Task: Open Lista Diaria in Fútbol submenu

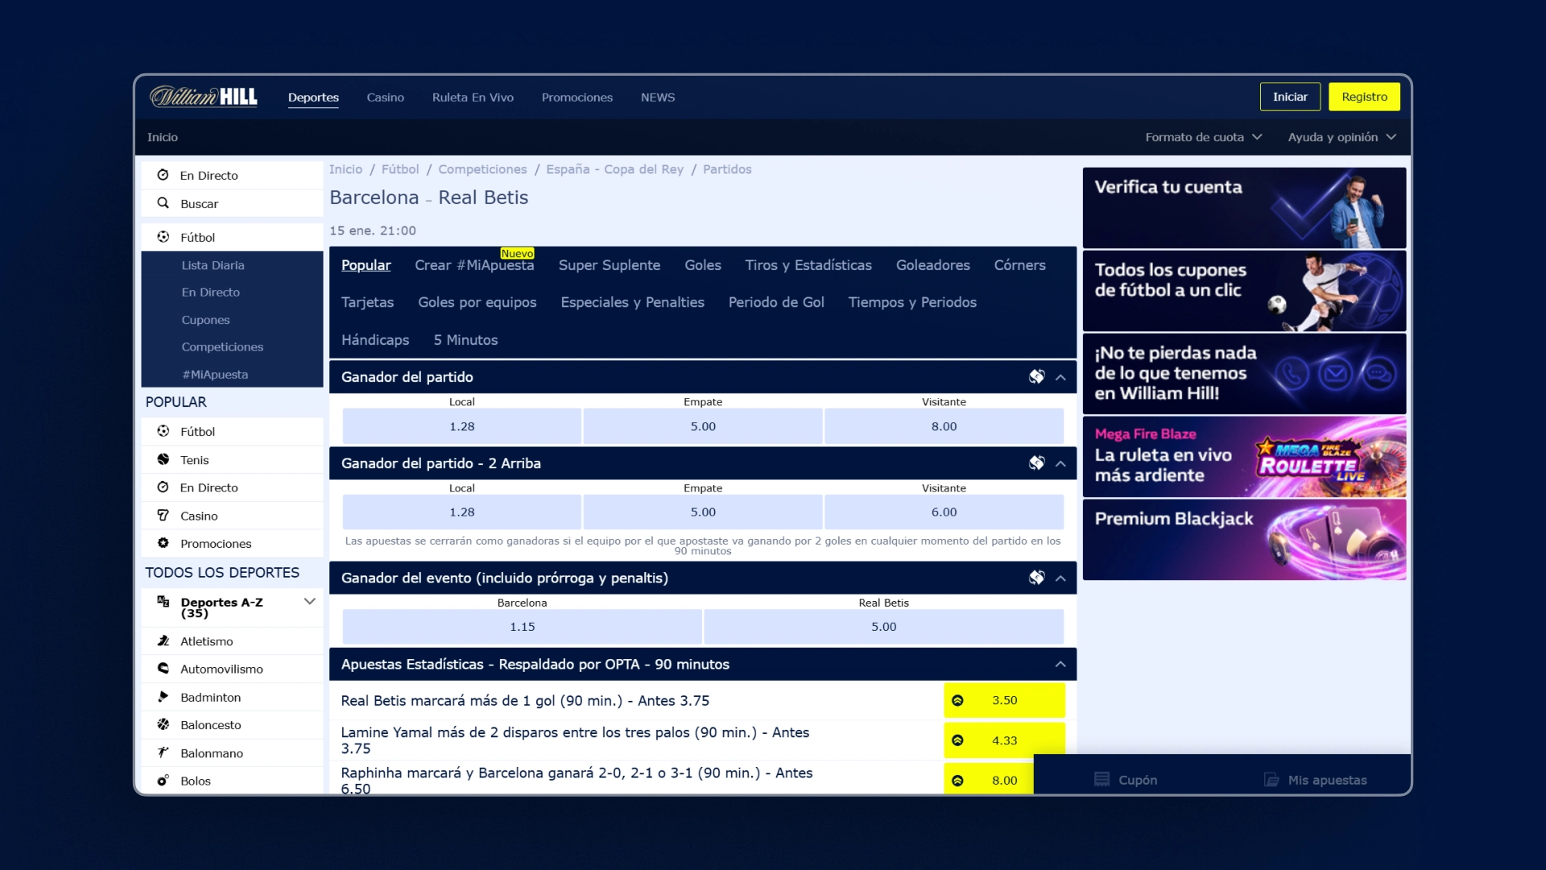Action: [213, 265]
